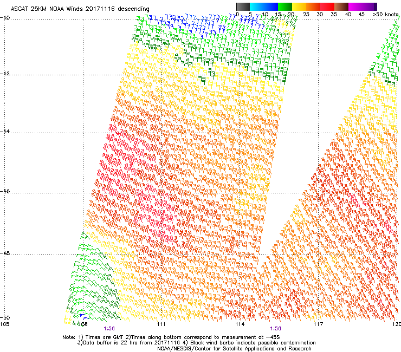
Task: Click the -40 latitude axis label
Action: (x=5, y=18)
